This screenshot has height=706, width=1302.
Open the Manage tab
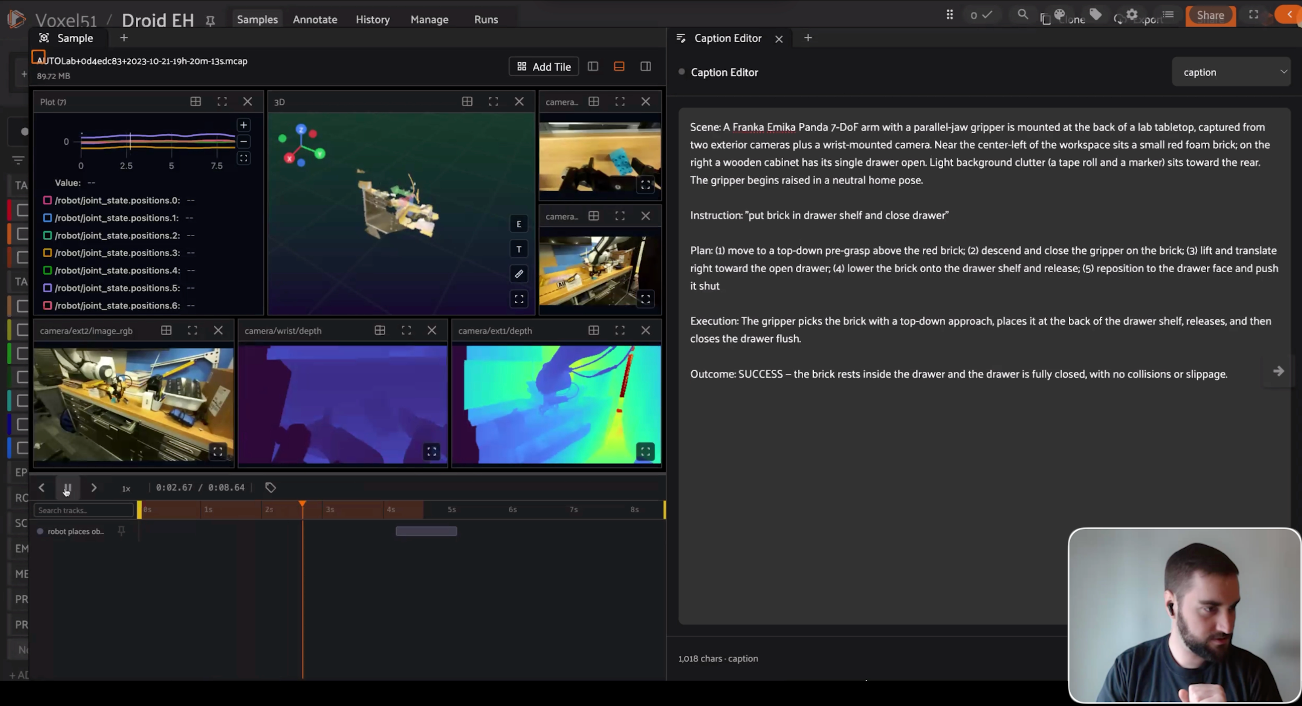[429, 19]
